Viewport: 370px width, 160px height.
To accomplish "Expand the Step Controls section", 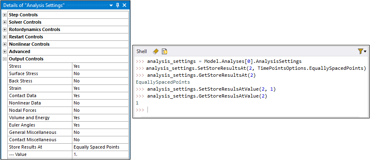I will tap(4, 15).
